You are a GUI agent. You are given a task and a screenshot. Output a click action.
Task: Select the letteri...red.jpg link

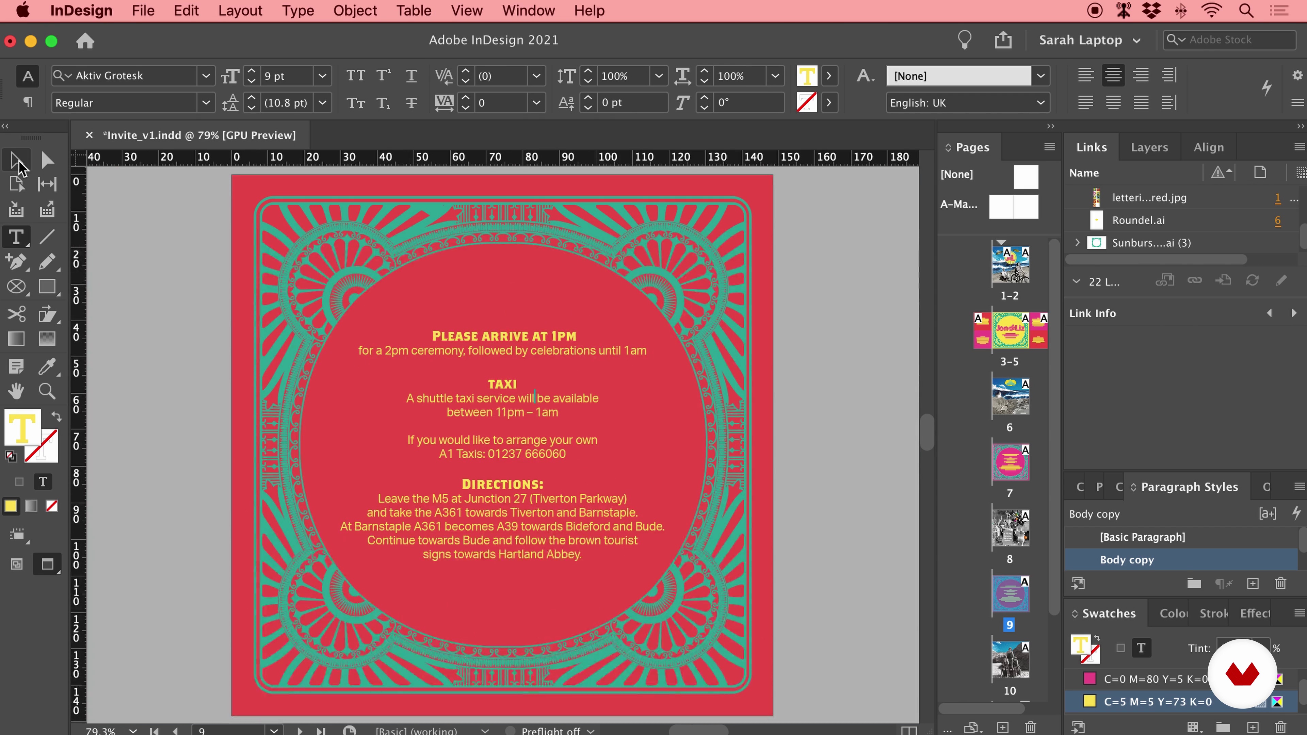click(1181, 197)
